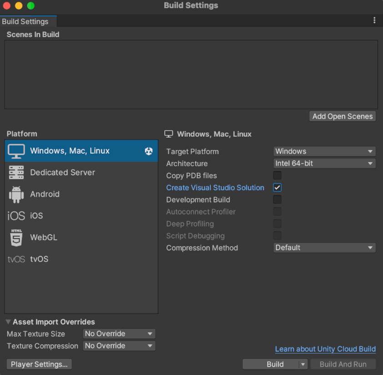Image resolution: width=383 pixels, height=375 pixels.
Task: Enable Copy PDB files
Action: pos(277,175)
